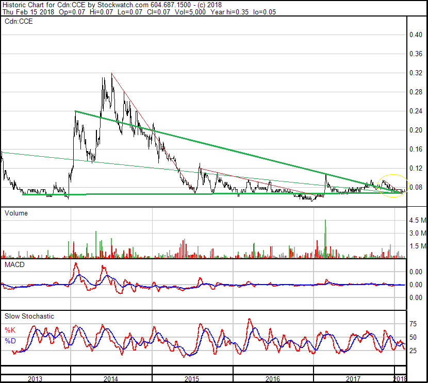This screenshot has width=428, height=383.
Task: Click the 0.08 price axis label
Action: pyautogui.click(x=416, y=188)
